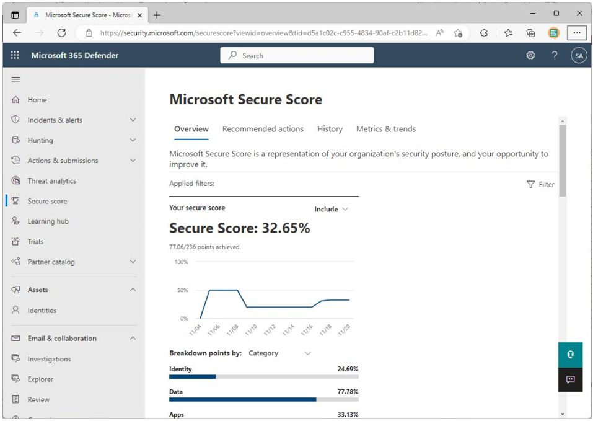Go to Home in the sidebar
Image resolution: width=593 pixels, height=421 pixels.
[37, 100]
